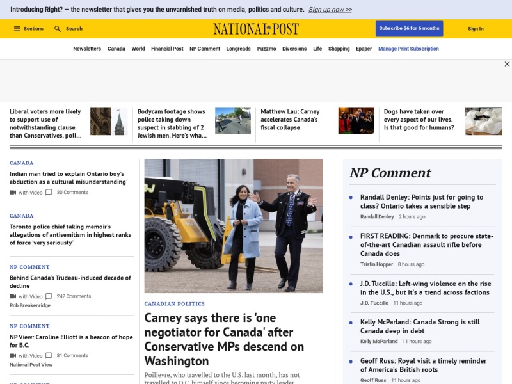Viewport: 512px width, 384px height.
Task: Click Randall Denley byline under the headline
Action: (x=377, y=216)
